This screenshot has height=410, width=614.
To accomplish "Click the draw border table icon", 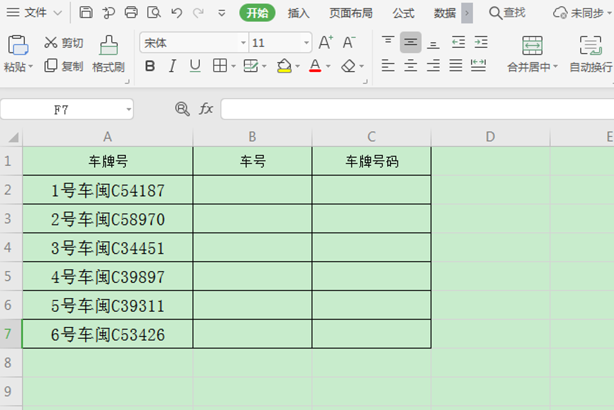I will tap(250, 66).
